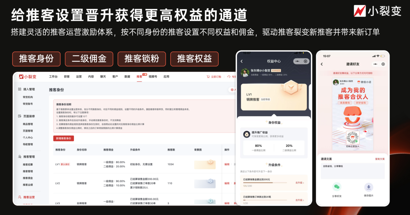Open the 推客 top navigation tab
The image size is (410, 215).
click(139, 76)
